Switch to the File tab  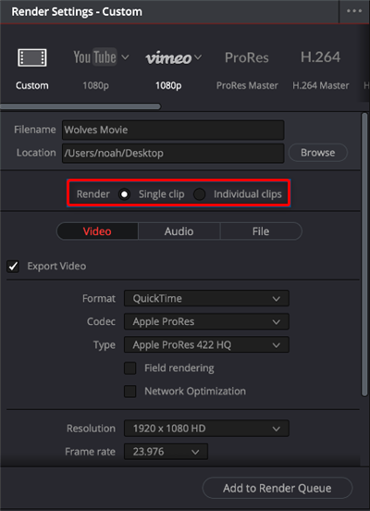point(261,231)
